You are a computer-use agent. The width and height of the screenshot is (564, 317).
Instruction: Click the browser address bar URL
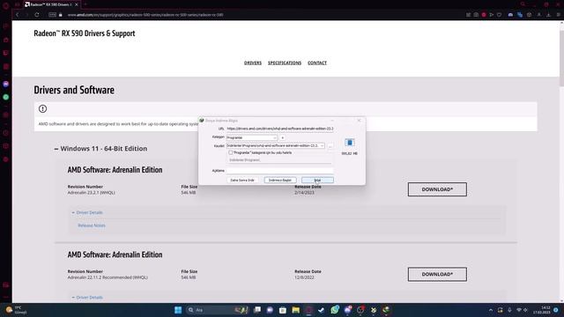pos(145,15)
